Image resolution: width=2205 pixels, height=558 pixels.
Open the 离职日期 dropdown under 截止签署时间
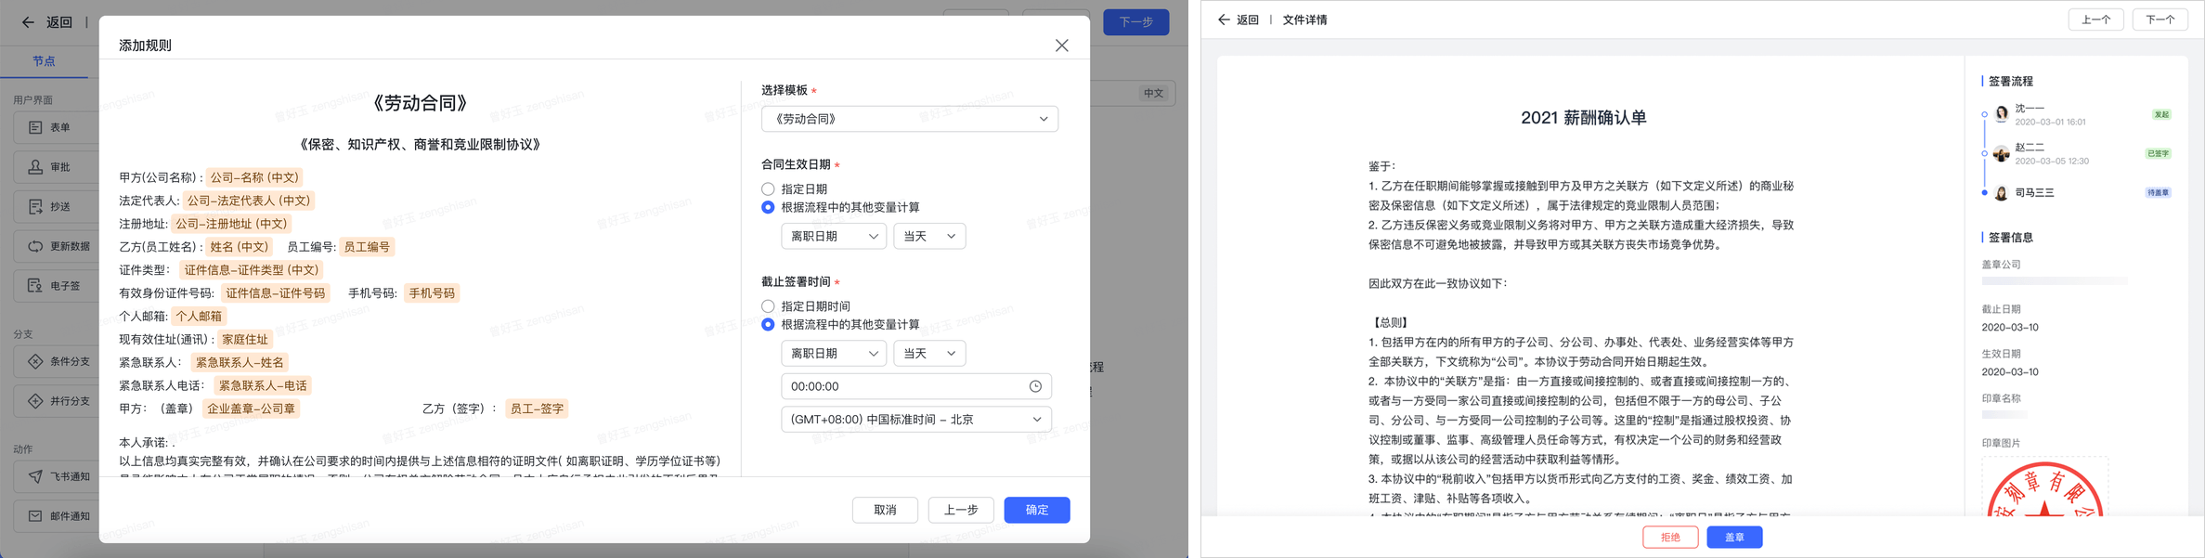click(834, 354)
